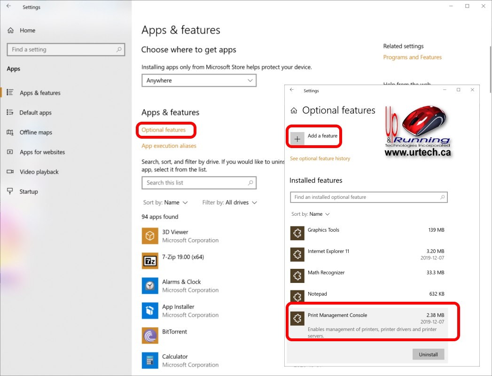Open the Anywhere app source dropdown
492x376 pixels.
(x=199, y=80)
